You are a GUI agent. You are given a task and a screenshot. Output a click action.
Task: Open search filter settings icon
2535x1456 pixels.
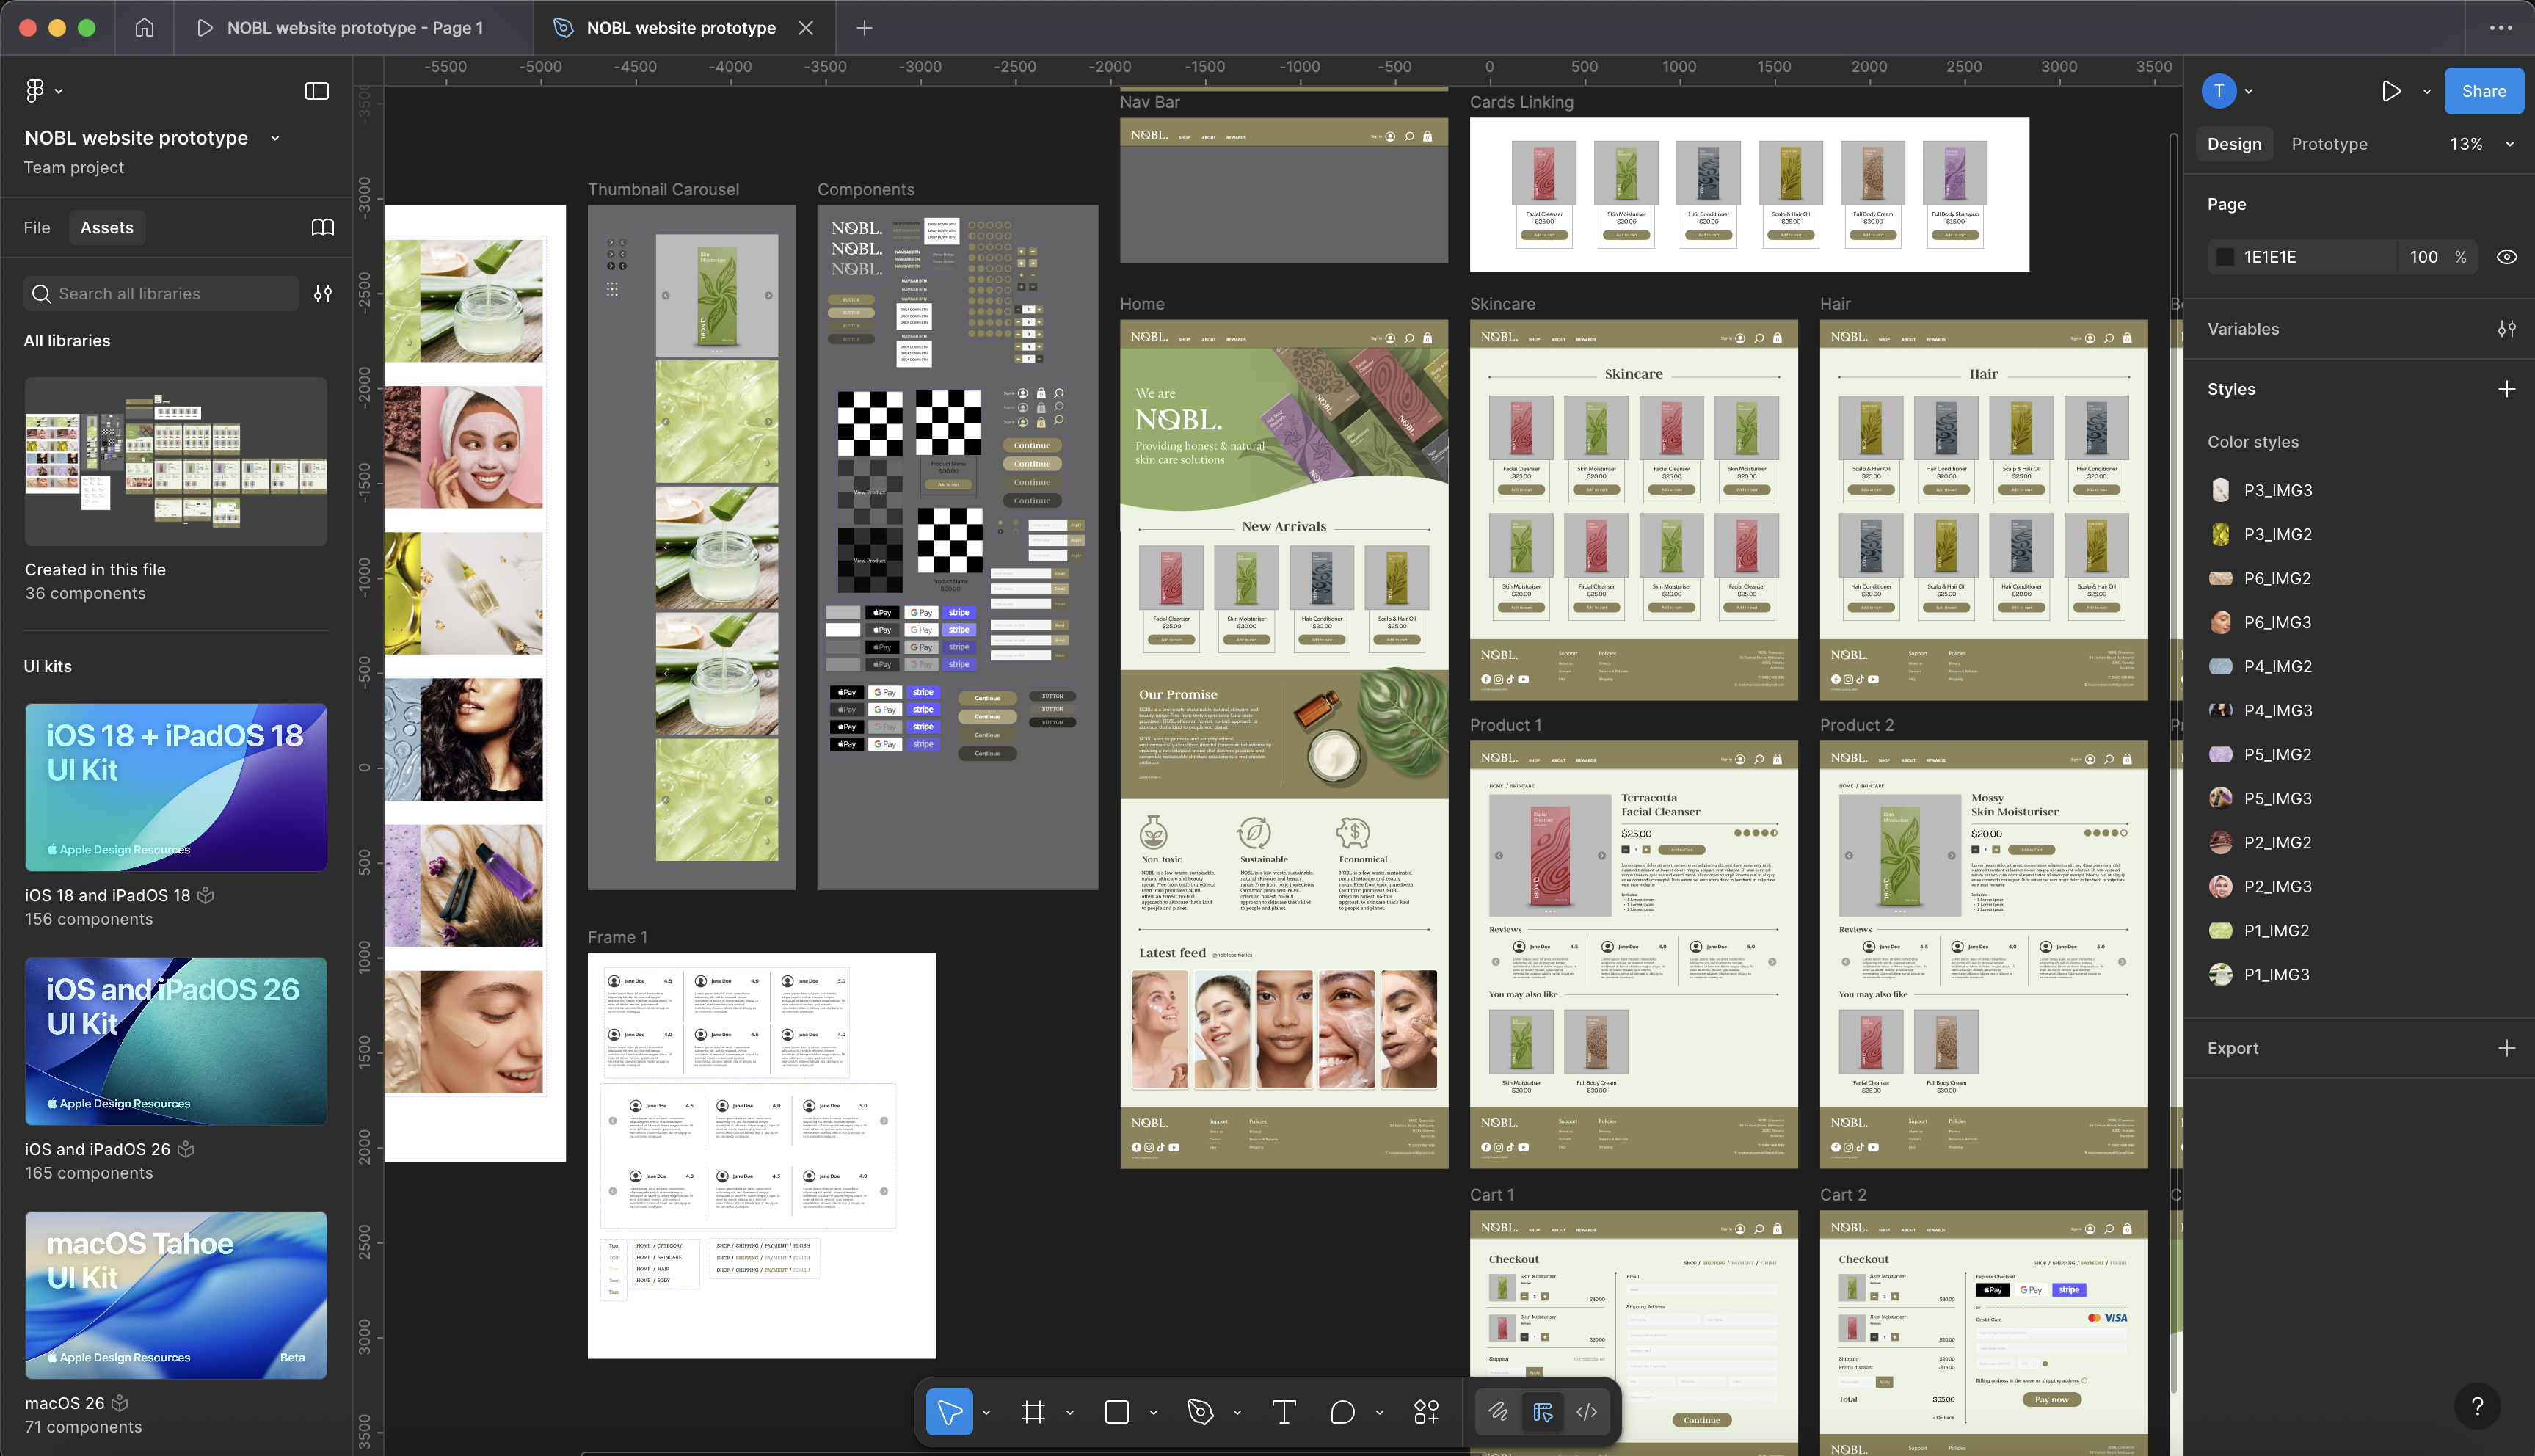click(x=322, y=294)
